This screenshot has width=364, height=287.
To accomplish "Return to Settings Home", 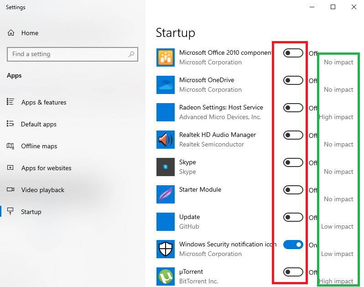I will [x=30, y=33].
